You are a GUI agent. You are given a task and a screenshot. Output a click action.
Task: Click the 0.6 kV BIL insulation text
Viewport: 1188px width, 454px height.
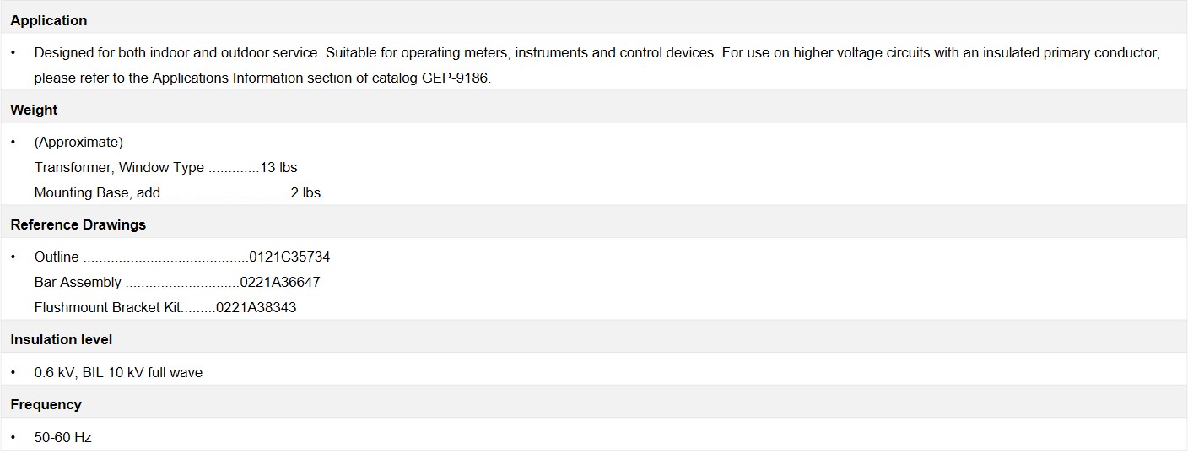[118, 372]
